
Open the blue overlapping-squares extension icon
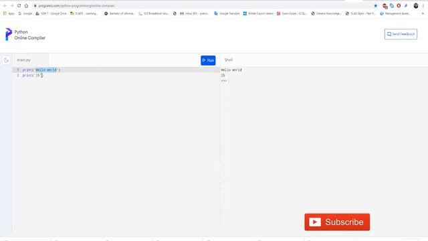tap(392, 6)
